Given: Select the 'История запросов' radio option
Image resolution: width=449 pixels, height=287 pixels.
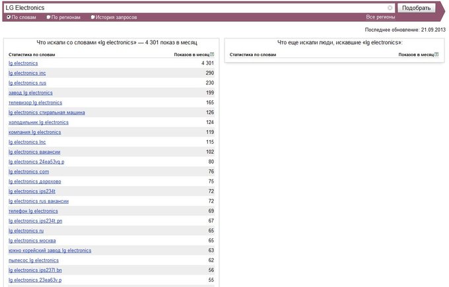Looking at the screenshot, I should pos(92,17).
